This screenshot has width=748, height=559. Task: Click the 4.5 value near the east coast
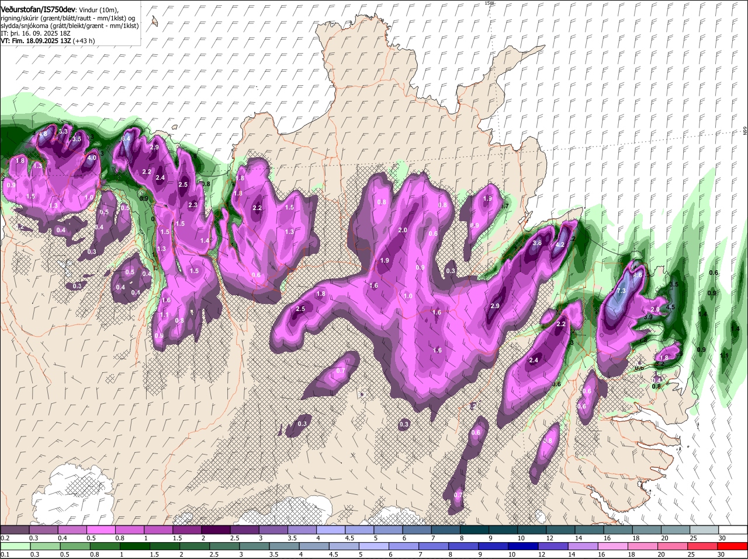pyautogui.click(x=671, y=307)
